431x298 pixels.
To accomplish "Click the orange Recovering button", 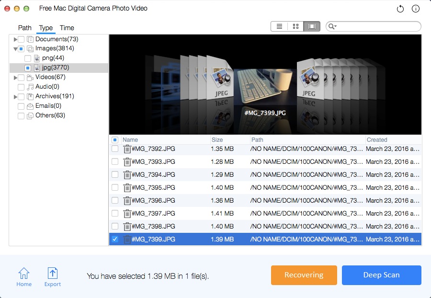I will click(x=304, y=275).
